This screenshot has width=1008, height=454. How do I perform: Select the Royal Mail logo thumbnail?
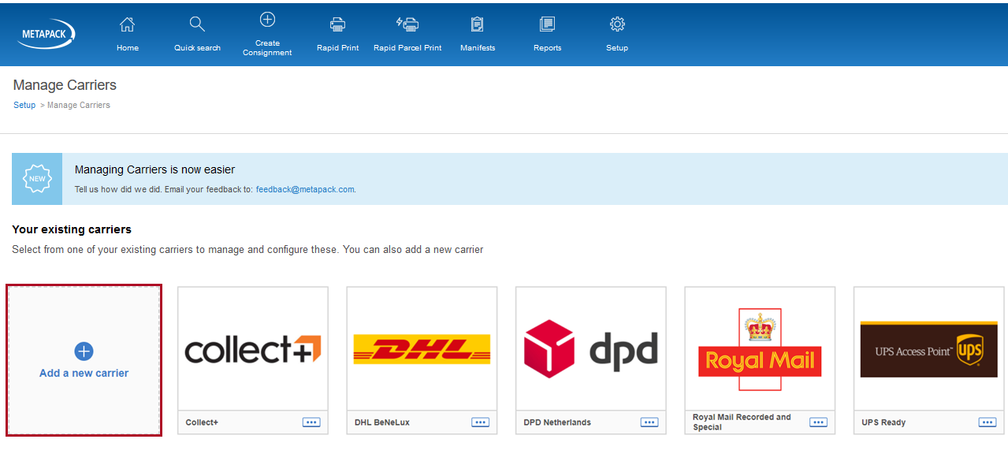(x=760, y=349)
